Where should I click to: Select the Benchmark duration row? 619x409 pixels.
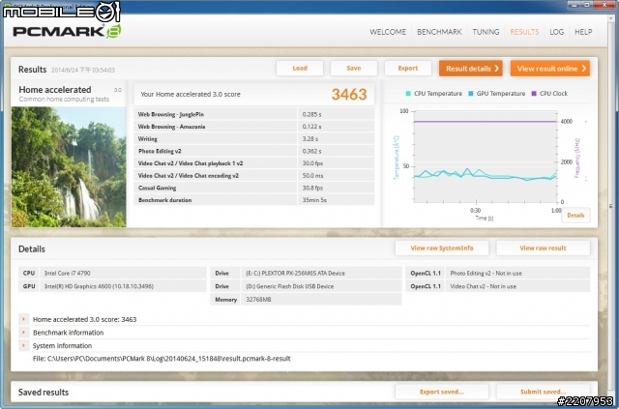click(x=254, y=200)
